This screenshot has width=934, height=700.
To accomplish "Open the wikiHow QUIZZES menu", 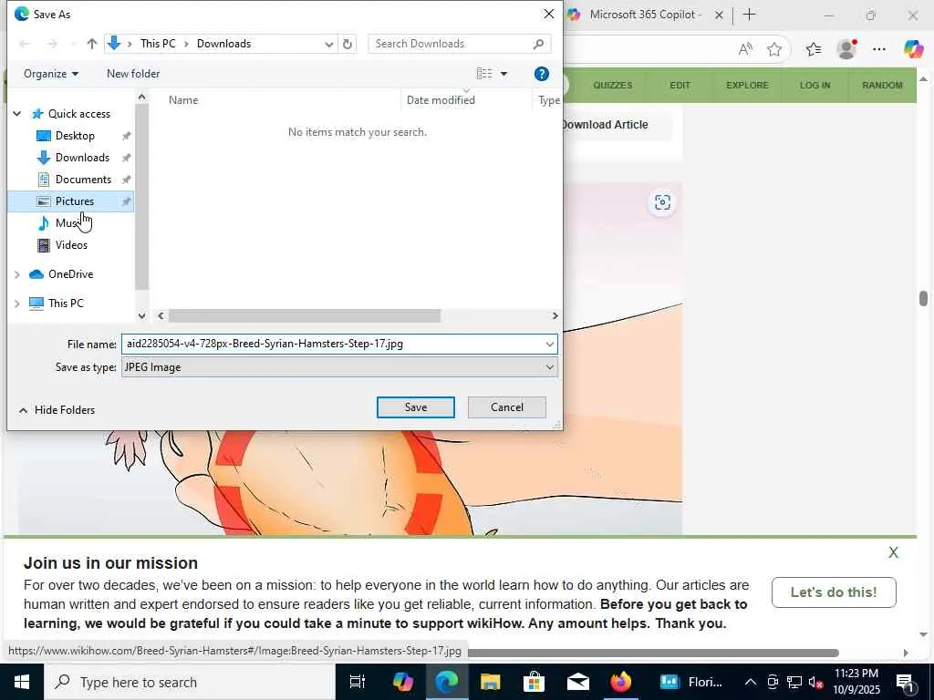I will point(612,85).
